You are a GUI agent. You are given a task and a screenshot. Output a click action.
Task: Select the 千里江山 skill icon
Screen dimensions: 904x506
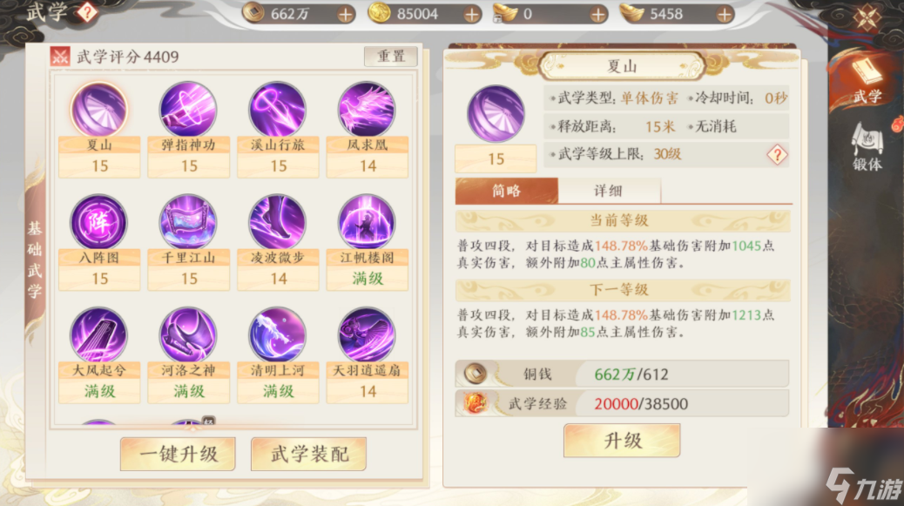coord(188,222)
